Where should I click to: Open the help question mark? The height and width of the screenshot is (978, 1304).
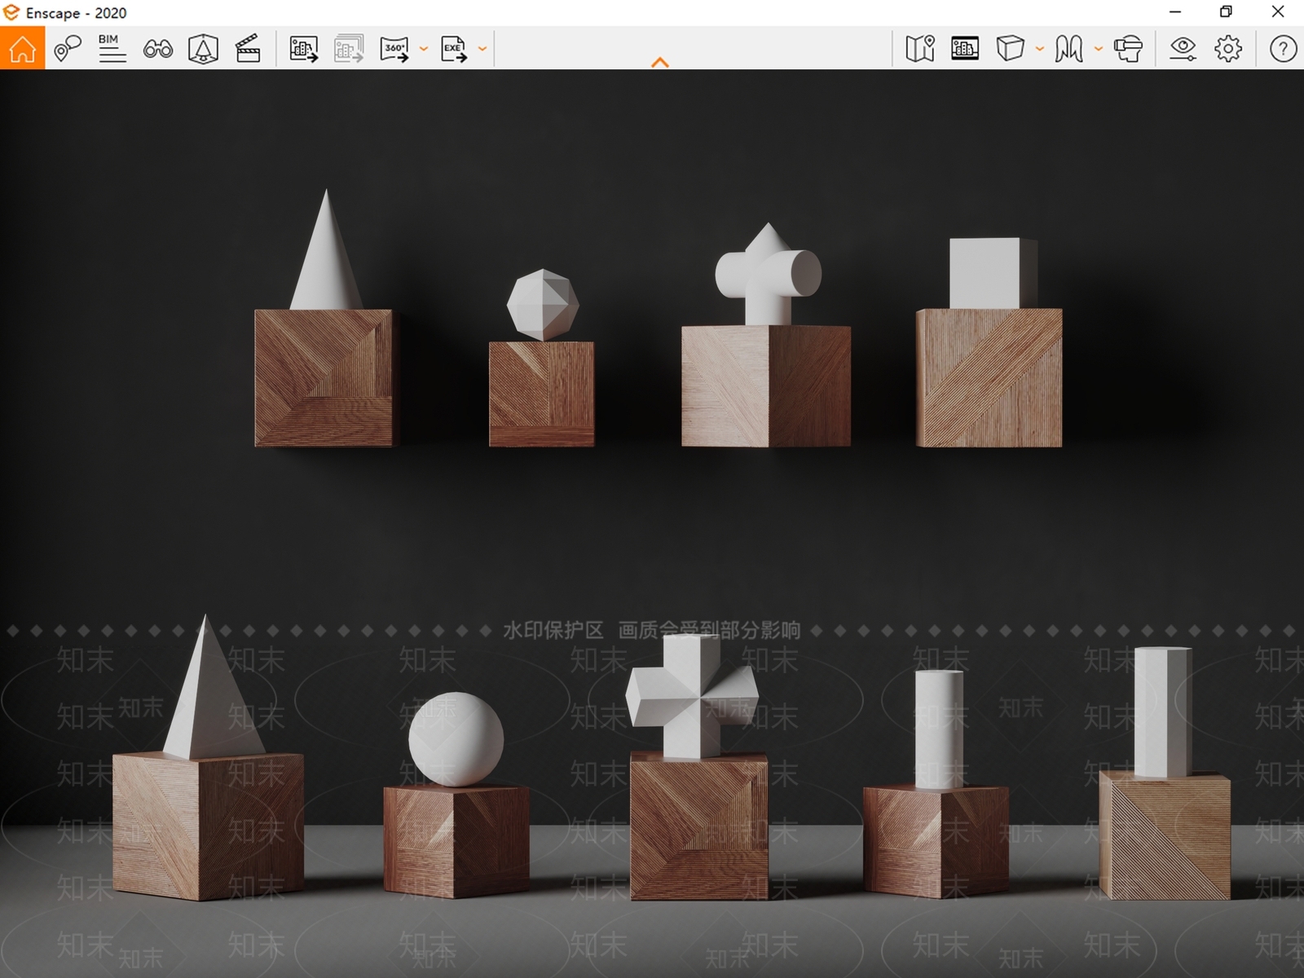point(1283,49)
